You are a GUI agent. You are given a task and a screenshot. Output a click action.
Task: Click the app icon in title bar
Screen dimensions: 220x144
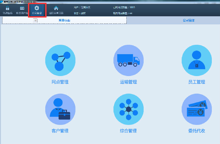(2, 1)
